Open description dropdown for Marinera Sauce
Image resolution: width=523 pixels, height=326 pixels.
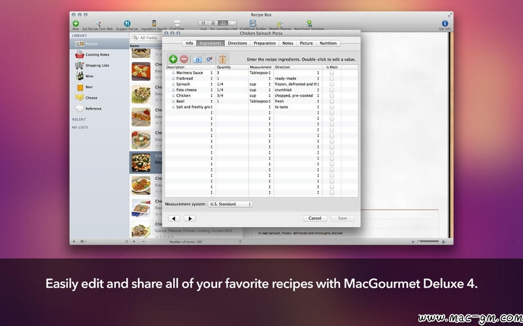[211, 73]
